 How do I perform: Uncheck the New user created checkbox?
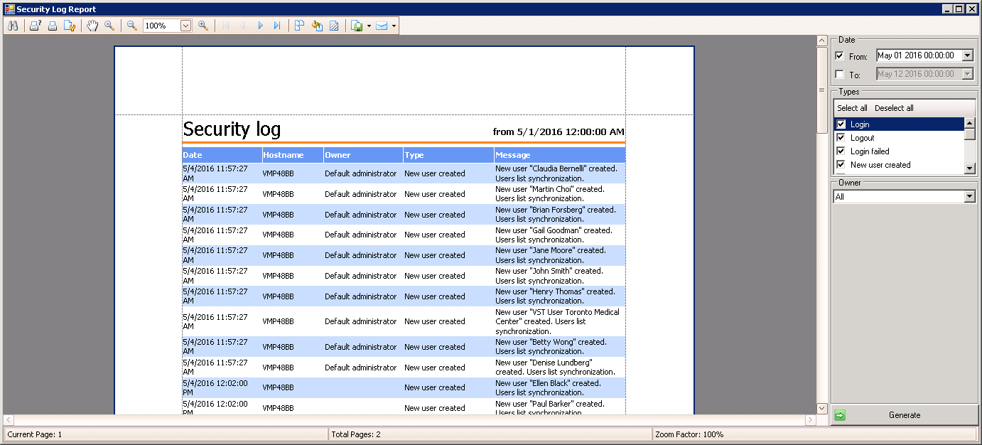[841, 165]
